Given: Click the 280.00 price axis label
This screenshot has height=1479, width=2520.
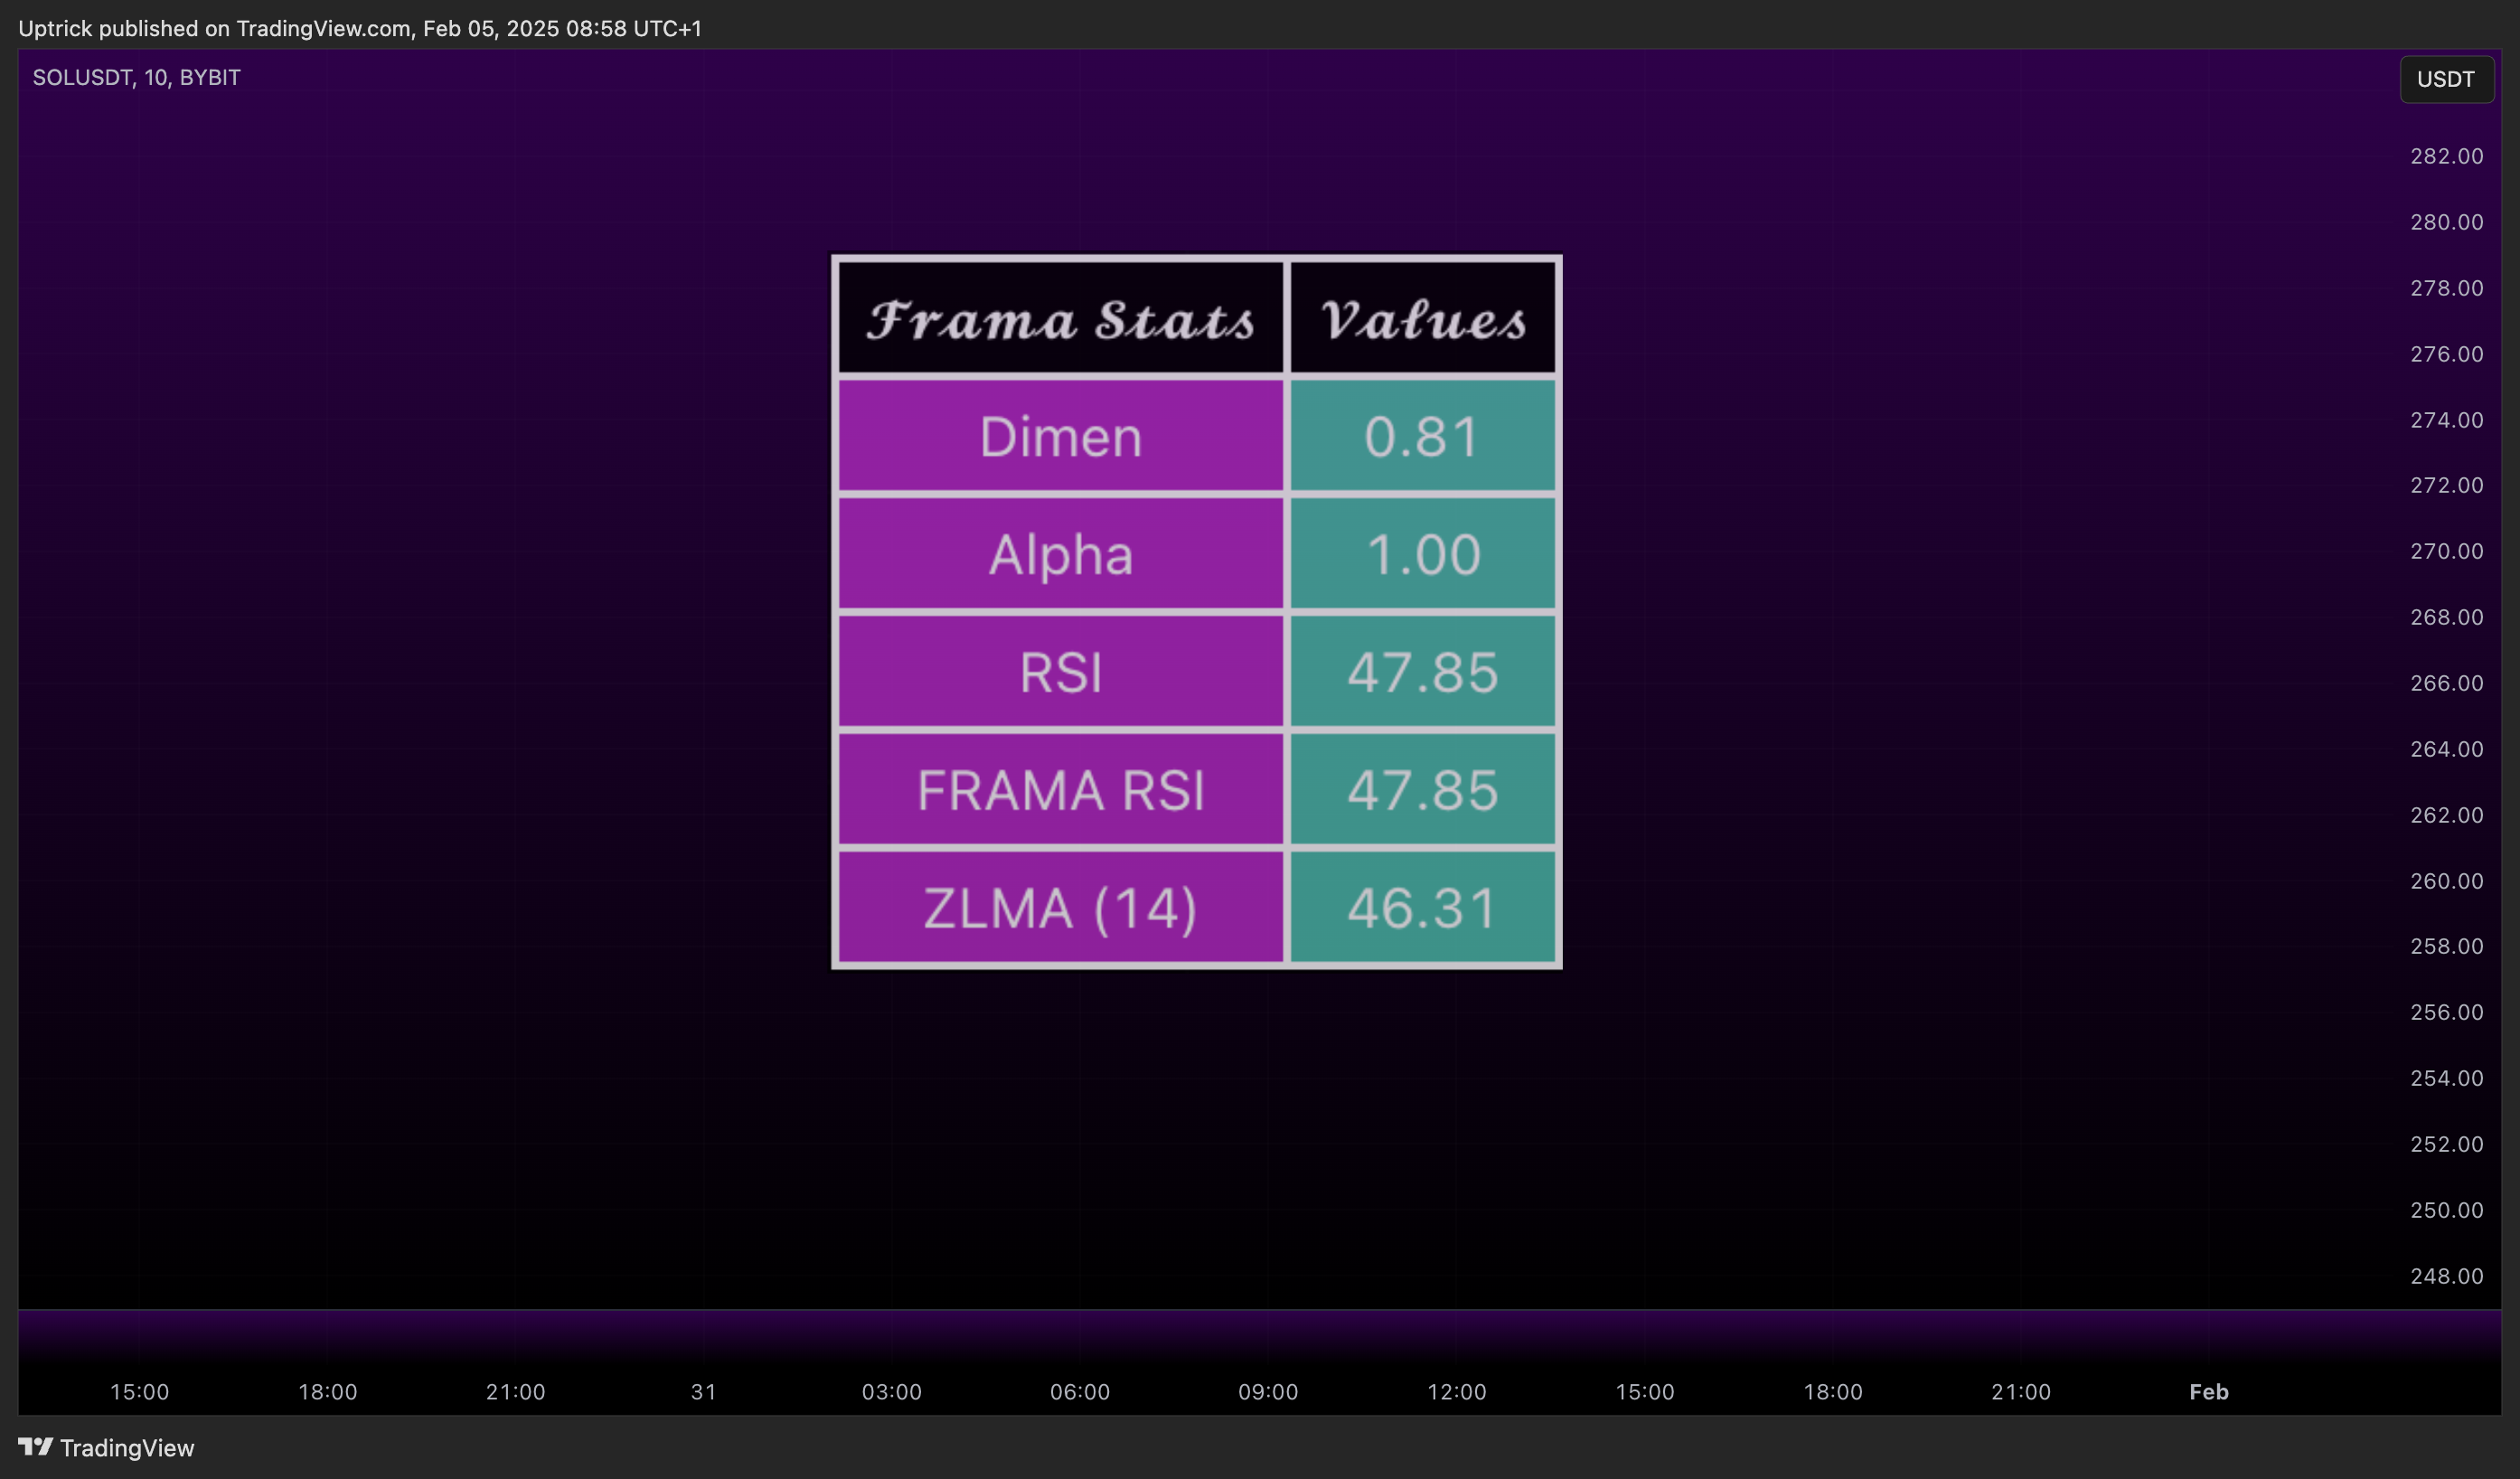Looking at the screenshot, I should pos(2446,222).
